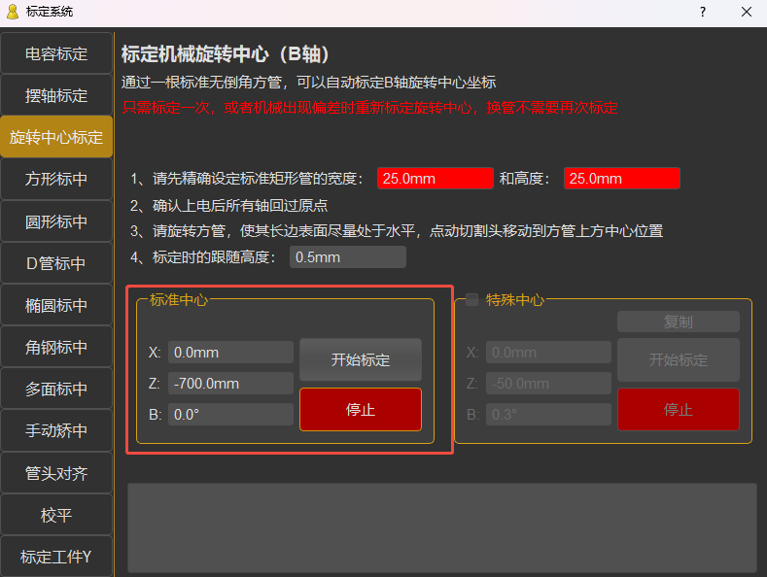The width and height of the screenshot is (767, 577).
Task: Click the tube height 25.0mm field
Action: click(621, 179)
